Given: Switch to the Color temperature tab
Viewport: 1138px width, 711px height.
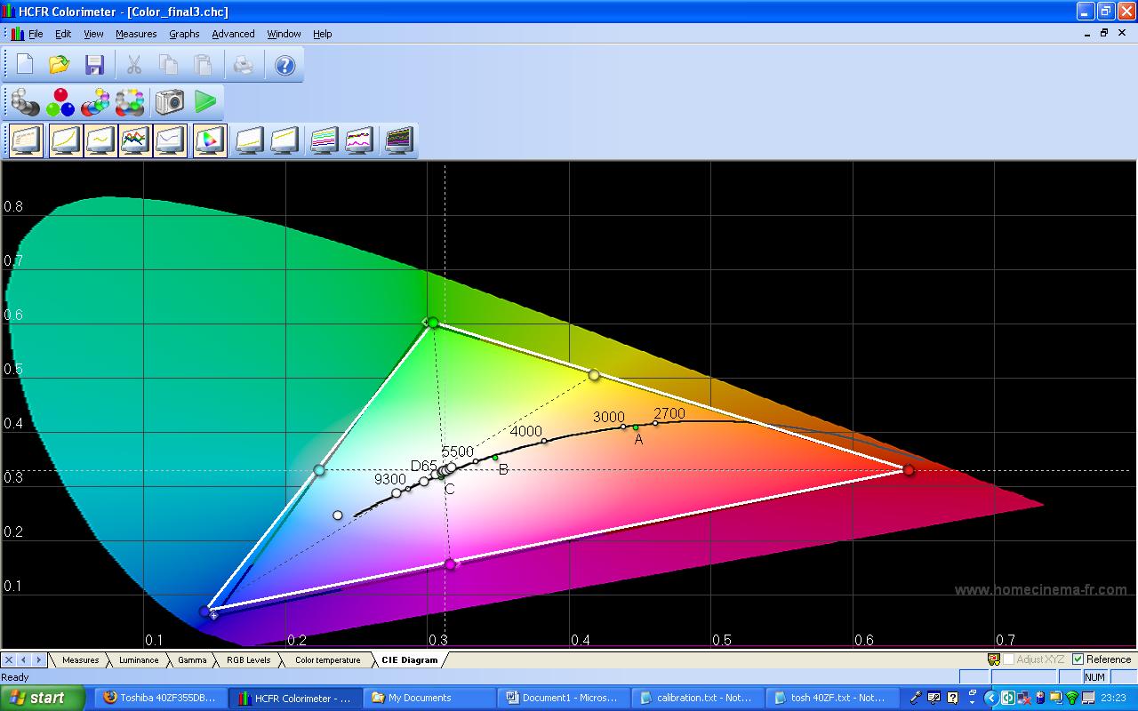Looking at the screenshot, I should pyautogui.click(x=327, y=659).
